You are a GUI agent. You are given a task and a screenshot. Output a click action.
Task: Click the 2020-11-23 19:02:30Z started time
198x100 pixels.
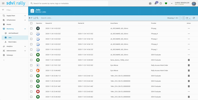click(x=85, y=65)
